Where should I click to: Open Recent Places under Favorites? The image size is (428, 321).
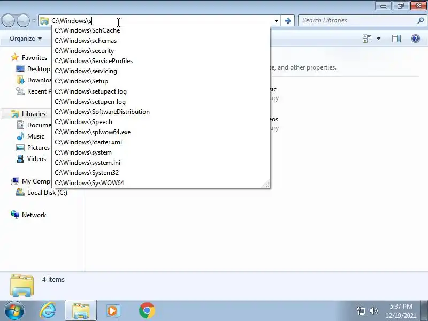(39, 91)
